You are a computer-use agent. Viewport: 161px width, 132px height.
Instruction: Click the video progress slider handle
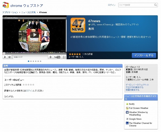[4, 53]
